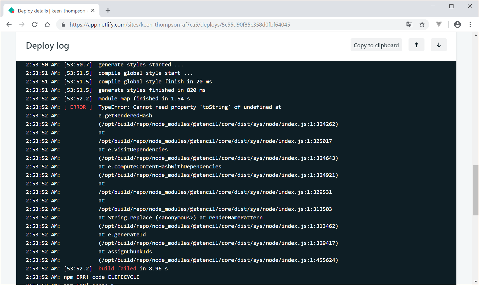Click 'at e.generateId' log line
Screen dimensions: 479x285
(x=122, y=235)
